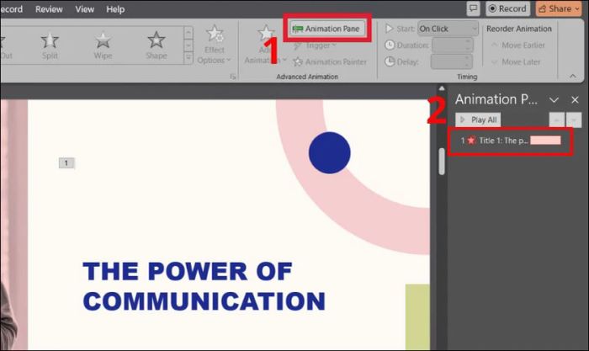Select the Wipe animation effect
Viewport: 589px width, 351px height.
(x=103, y=45)
